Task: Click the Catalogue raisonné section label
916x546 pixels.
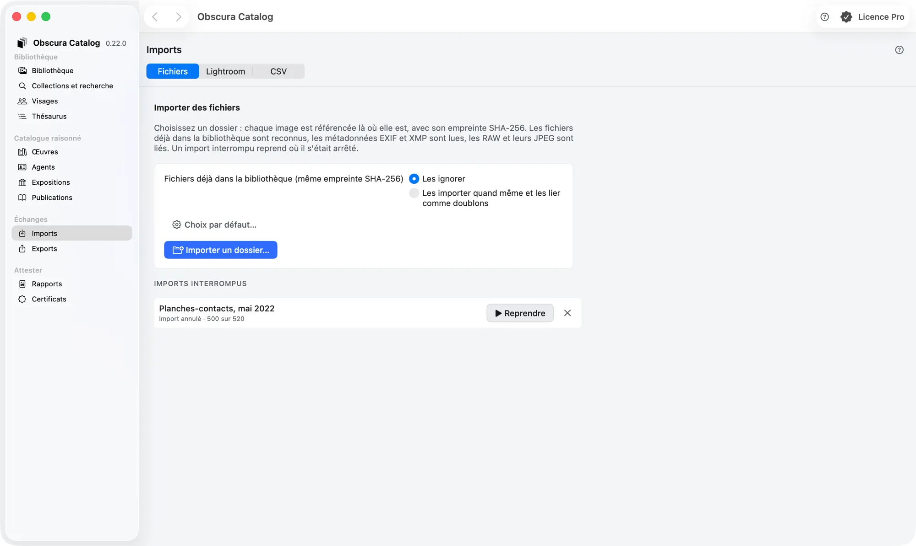Action: tap(48, 138)
